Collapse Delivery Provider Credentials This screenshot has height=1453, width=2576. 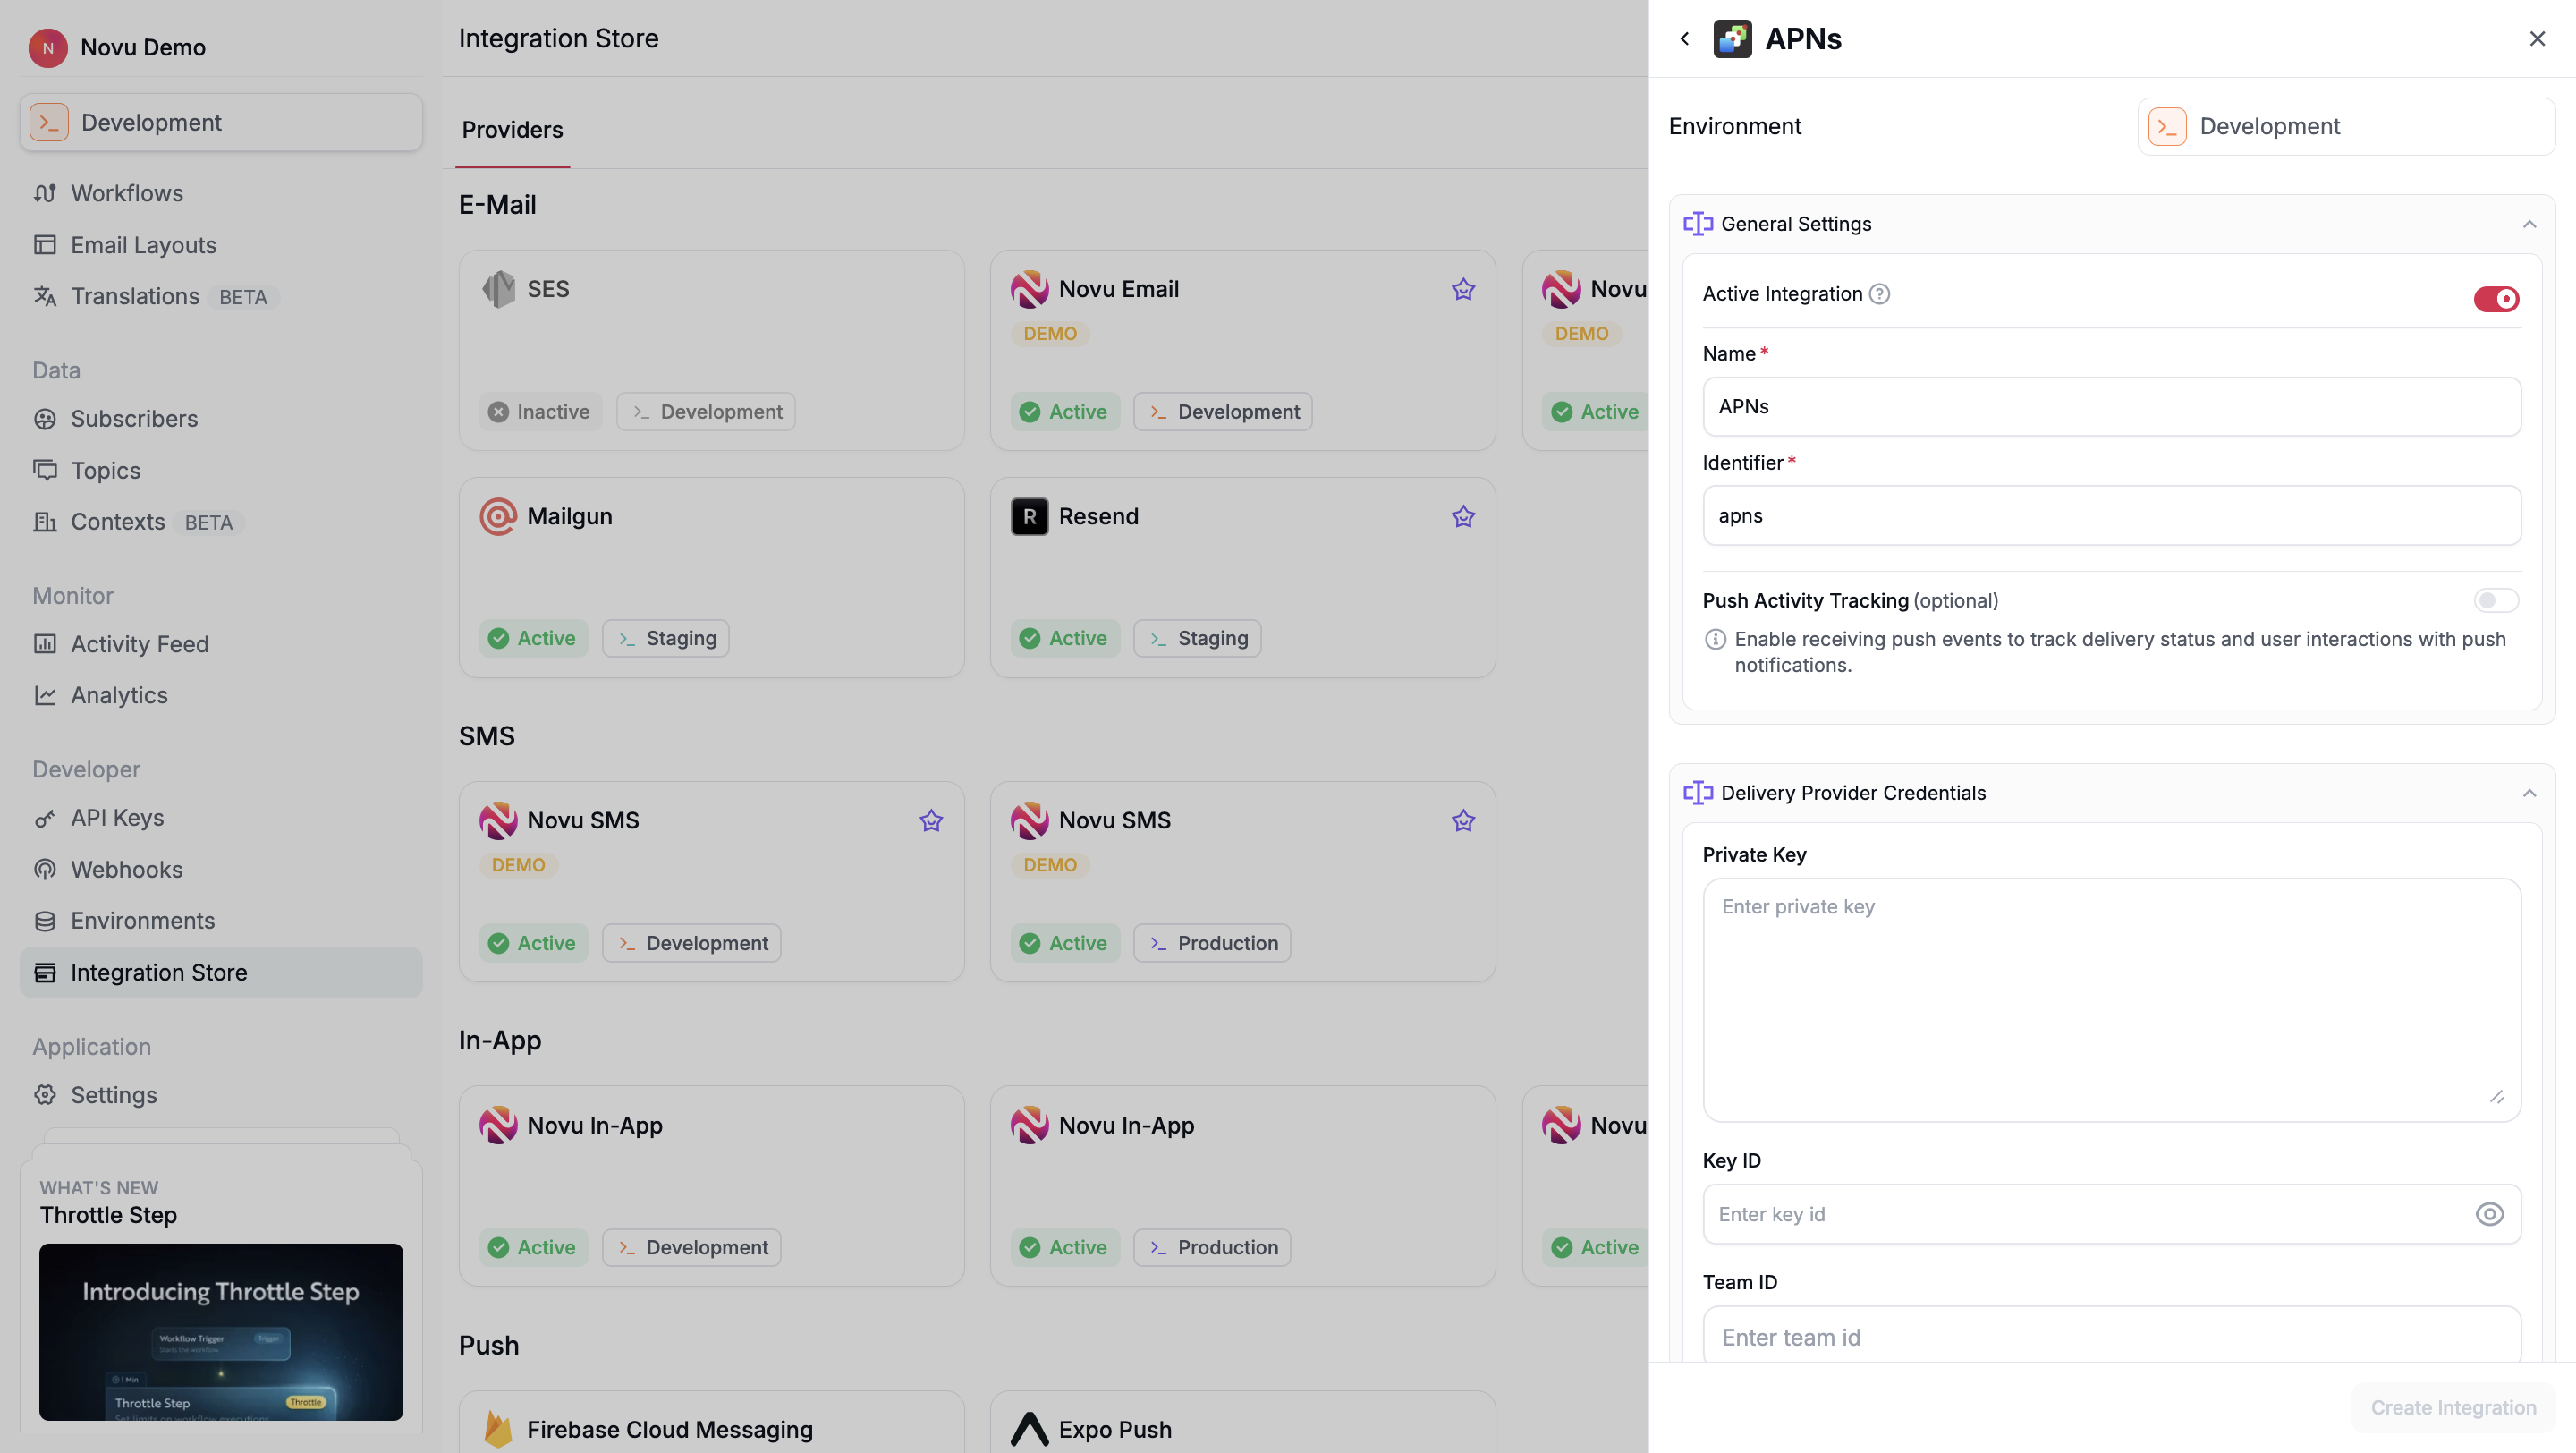click(2530, 792)
